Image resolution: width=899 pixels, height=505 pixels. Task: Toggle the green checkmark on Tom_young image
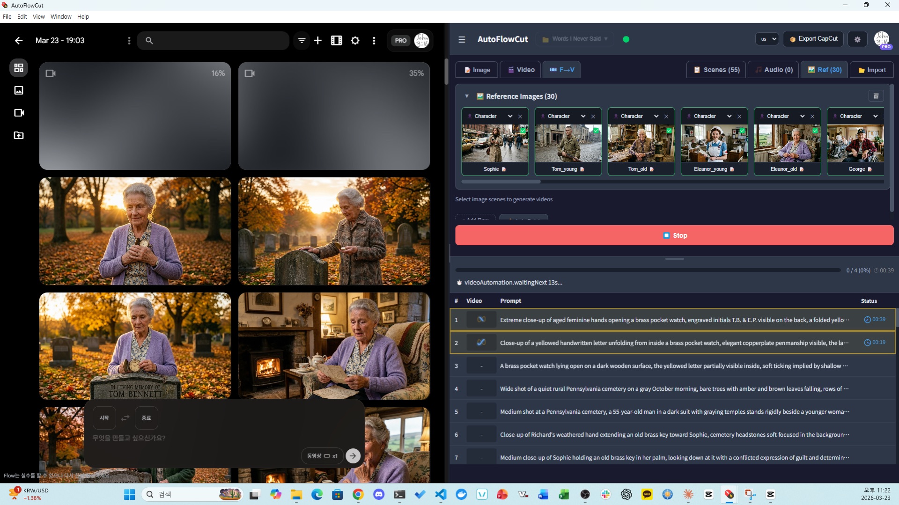596,131
